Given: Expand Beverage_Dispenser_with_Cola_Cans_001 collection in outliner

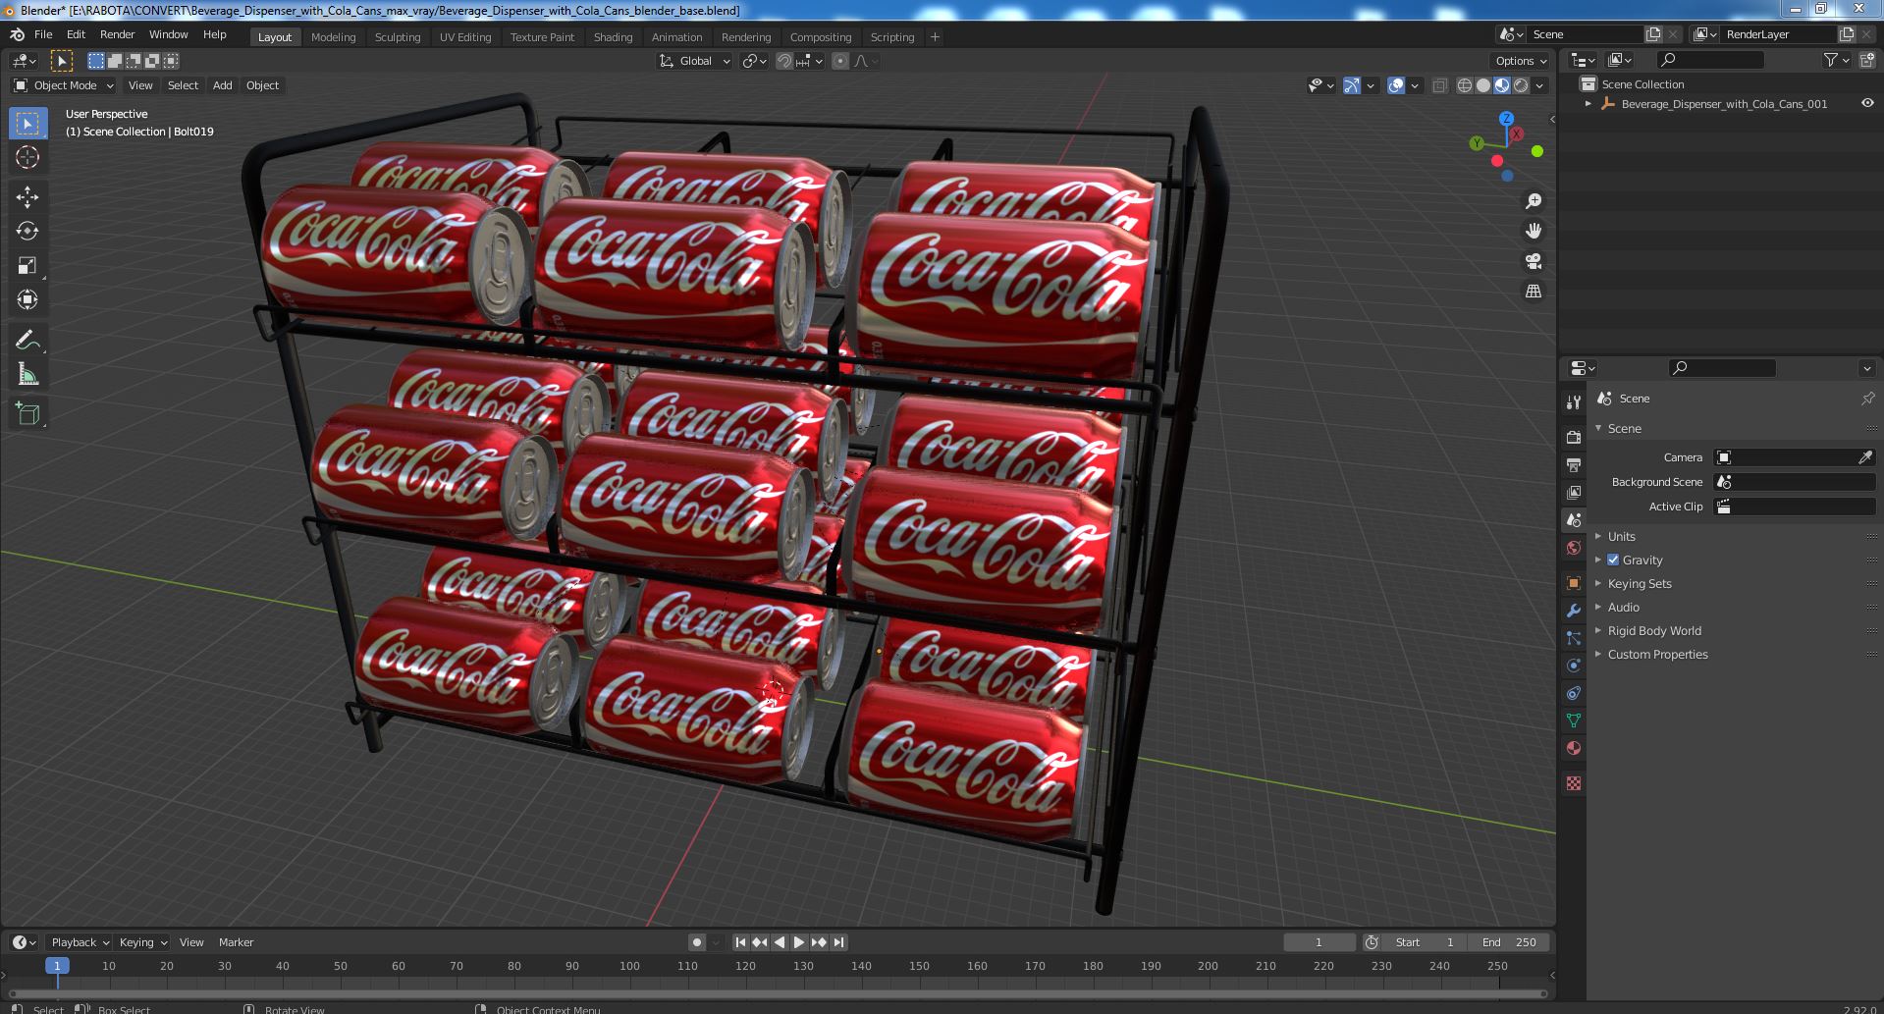Looking at the screenshot, I should pyautogui.click(x=1588, y=103).
